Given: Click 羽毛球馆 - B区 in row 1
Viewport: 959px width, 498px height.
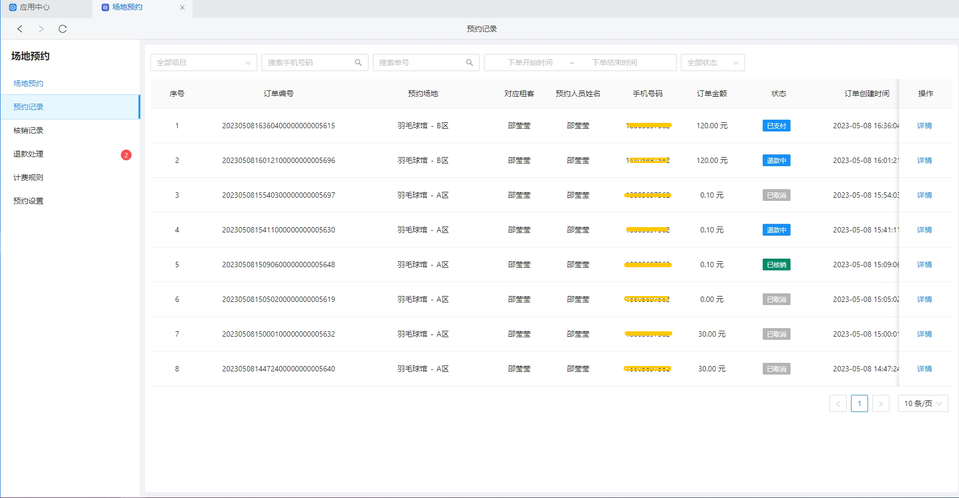Looking at the screenshot, I should (x=423, y=126).
